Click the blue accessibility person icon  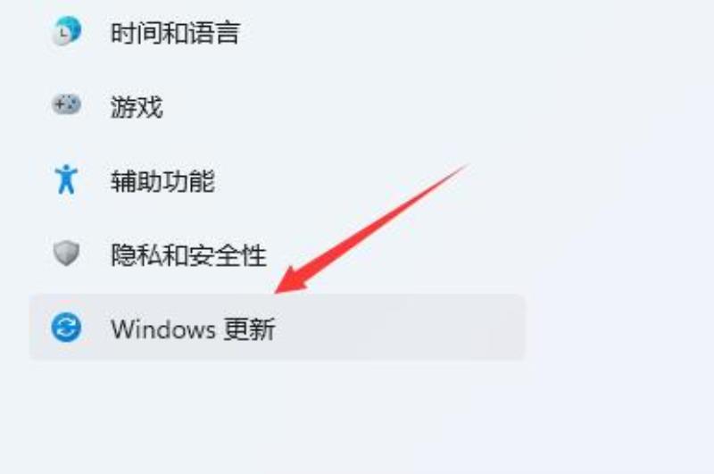[66, 179]
